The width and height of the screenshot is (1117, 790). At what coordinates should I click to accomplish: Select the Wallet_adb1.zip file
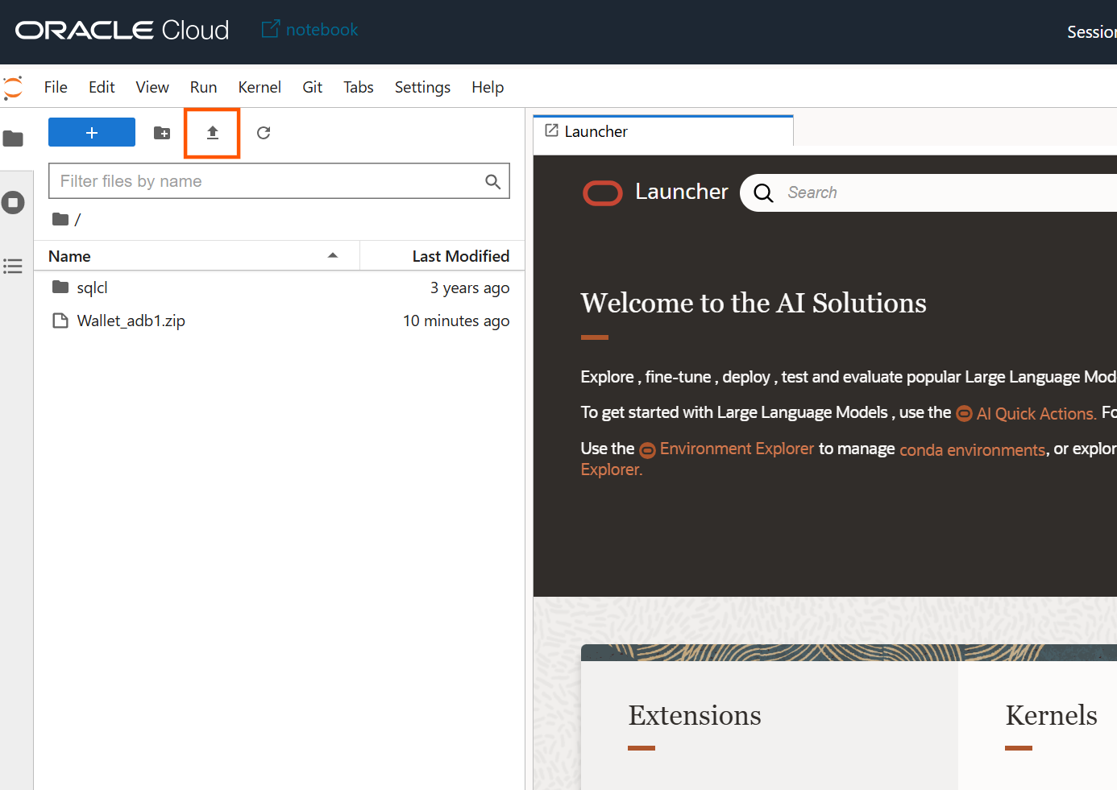point(280,321)
